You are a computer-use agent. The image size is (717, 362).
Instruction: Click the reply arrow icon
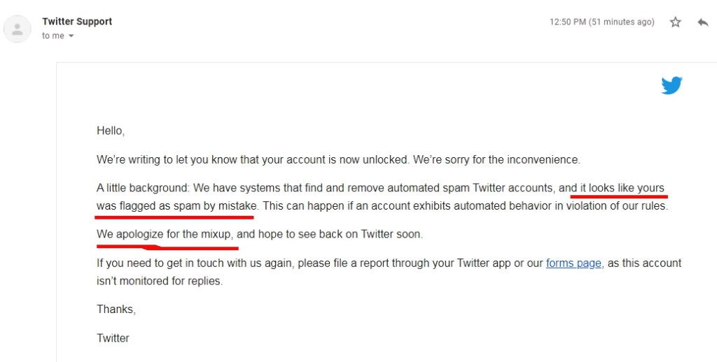703,22
